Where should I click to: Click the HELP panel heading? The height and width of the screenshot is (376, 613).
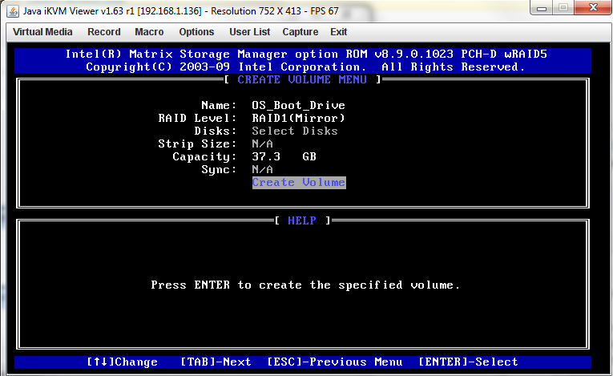(302, 220)
